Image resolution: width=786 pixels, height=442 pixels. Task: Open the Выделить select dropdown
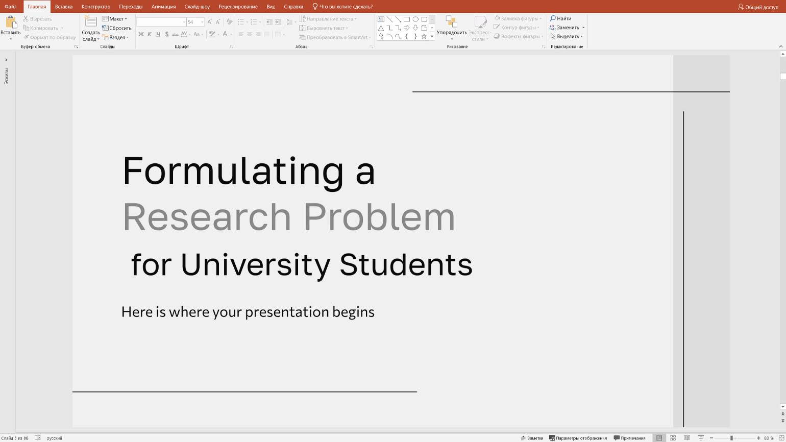click(x=567, y=36)
